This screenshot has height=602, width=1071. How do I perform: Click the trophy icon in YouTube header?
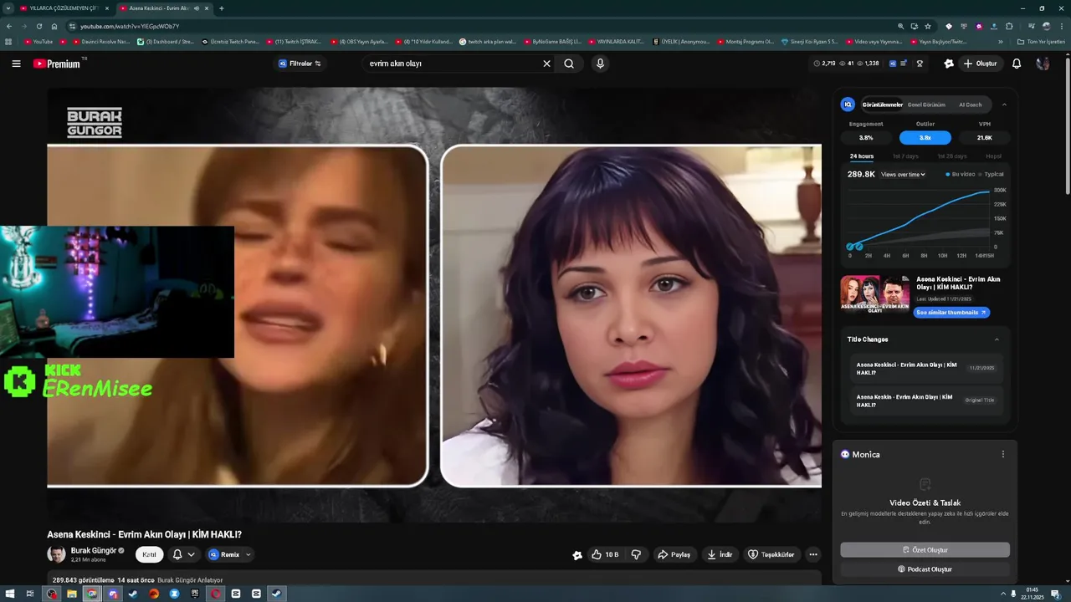920,64
